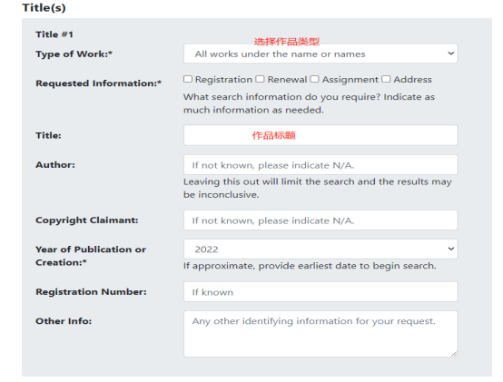Click the Title input field
The image size is (503, 382).
321,135
